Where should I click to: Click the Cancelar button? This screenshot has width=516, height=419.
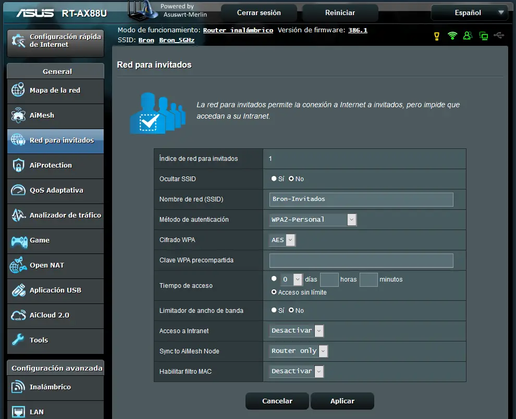[x=277, y=401]
